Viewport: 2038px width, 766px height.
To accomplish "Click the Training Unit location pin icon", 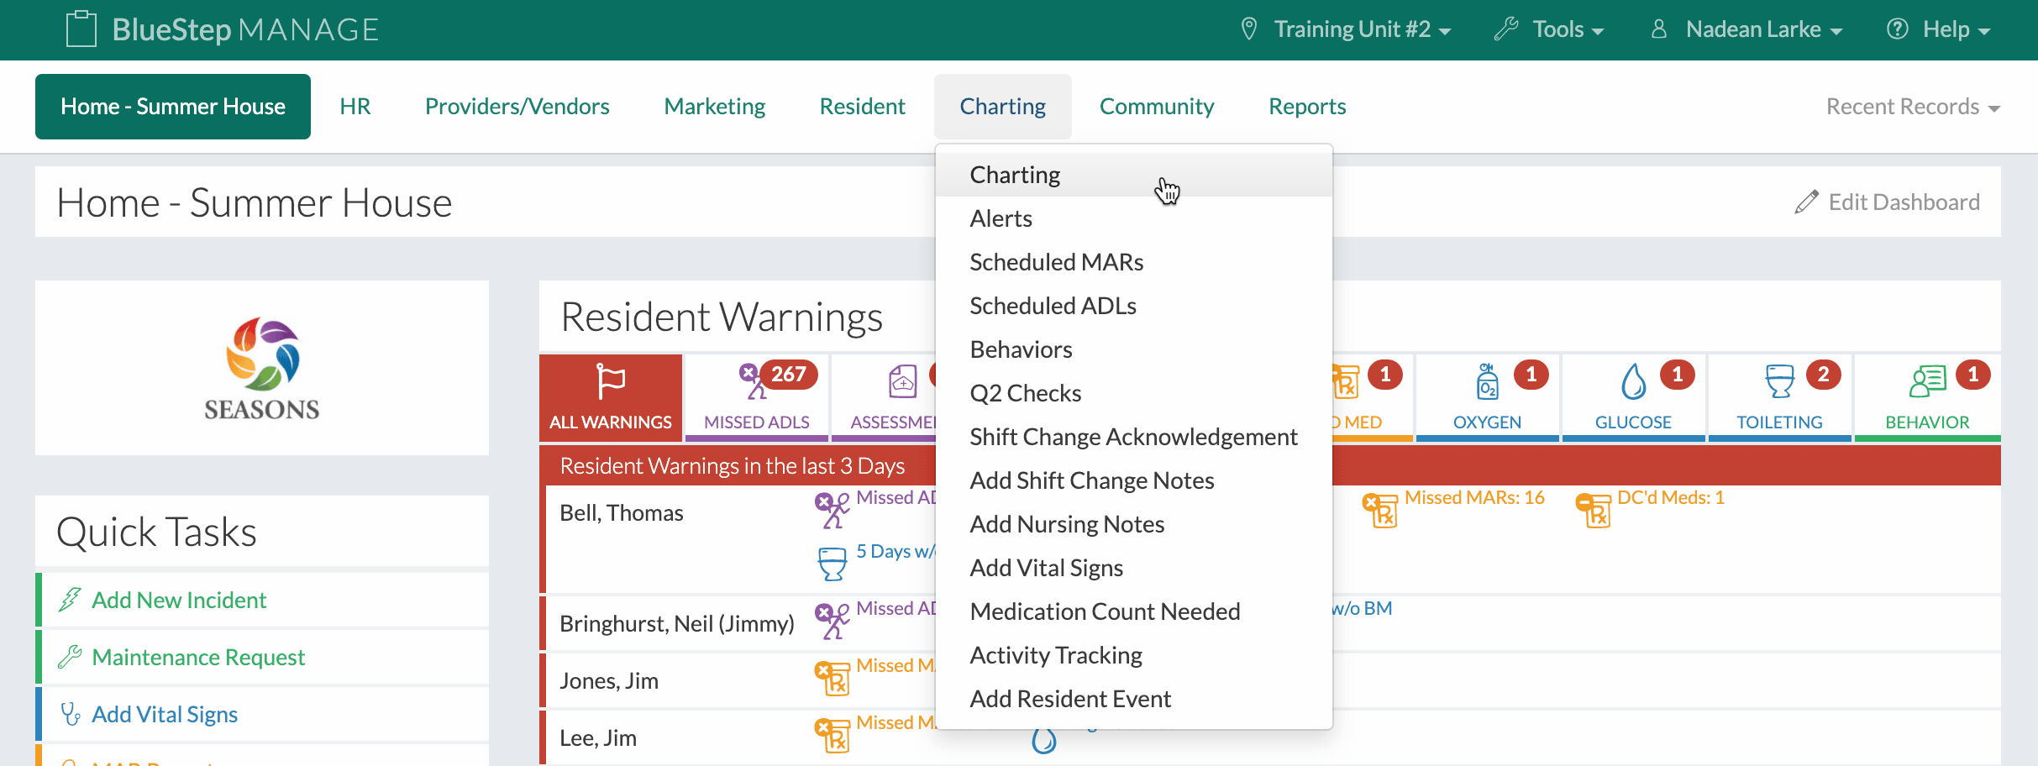I will coord(1249,29).
